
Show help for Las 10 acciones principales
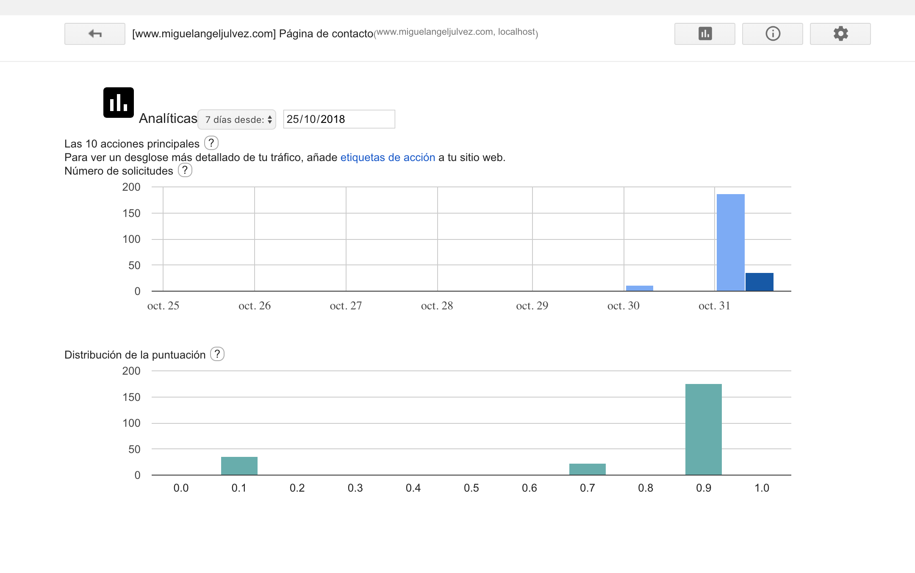pyautogui.click(x=211, y=143)
